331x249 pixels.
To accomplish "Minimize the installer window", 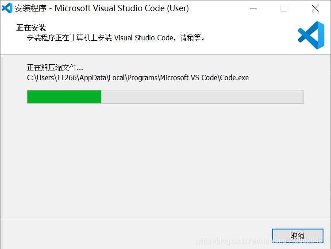I will (253, 8).
